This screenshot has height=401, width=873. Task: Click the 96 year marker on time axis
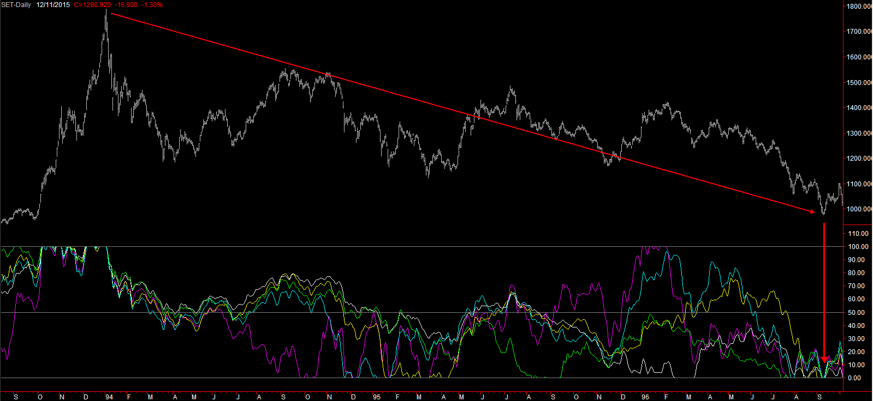click(x=645, y=397)
